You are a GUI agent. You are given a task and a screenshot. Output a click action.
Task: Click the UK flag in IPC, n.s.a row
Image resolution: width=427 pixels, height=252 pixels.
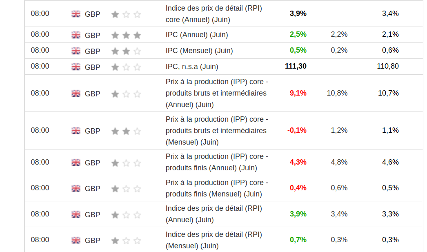(76, 67)
